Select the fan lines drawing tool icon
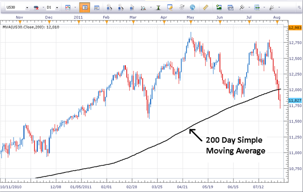 pyautogui.click(x=272, y=8)
